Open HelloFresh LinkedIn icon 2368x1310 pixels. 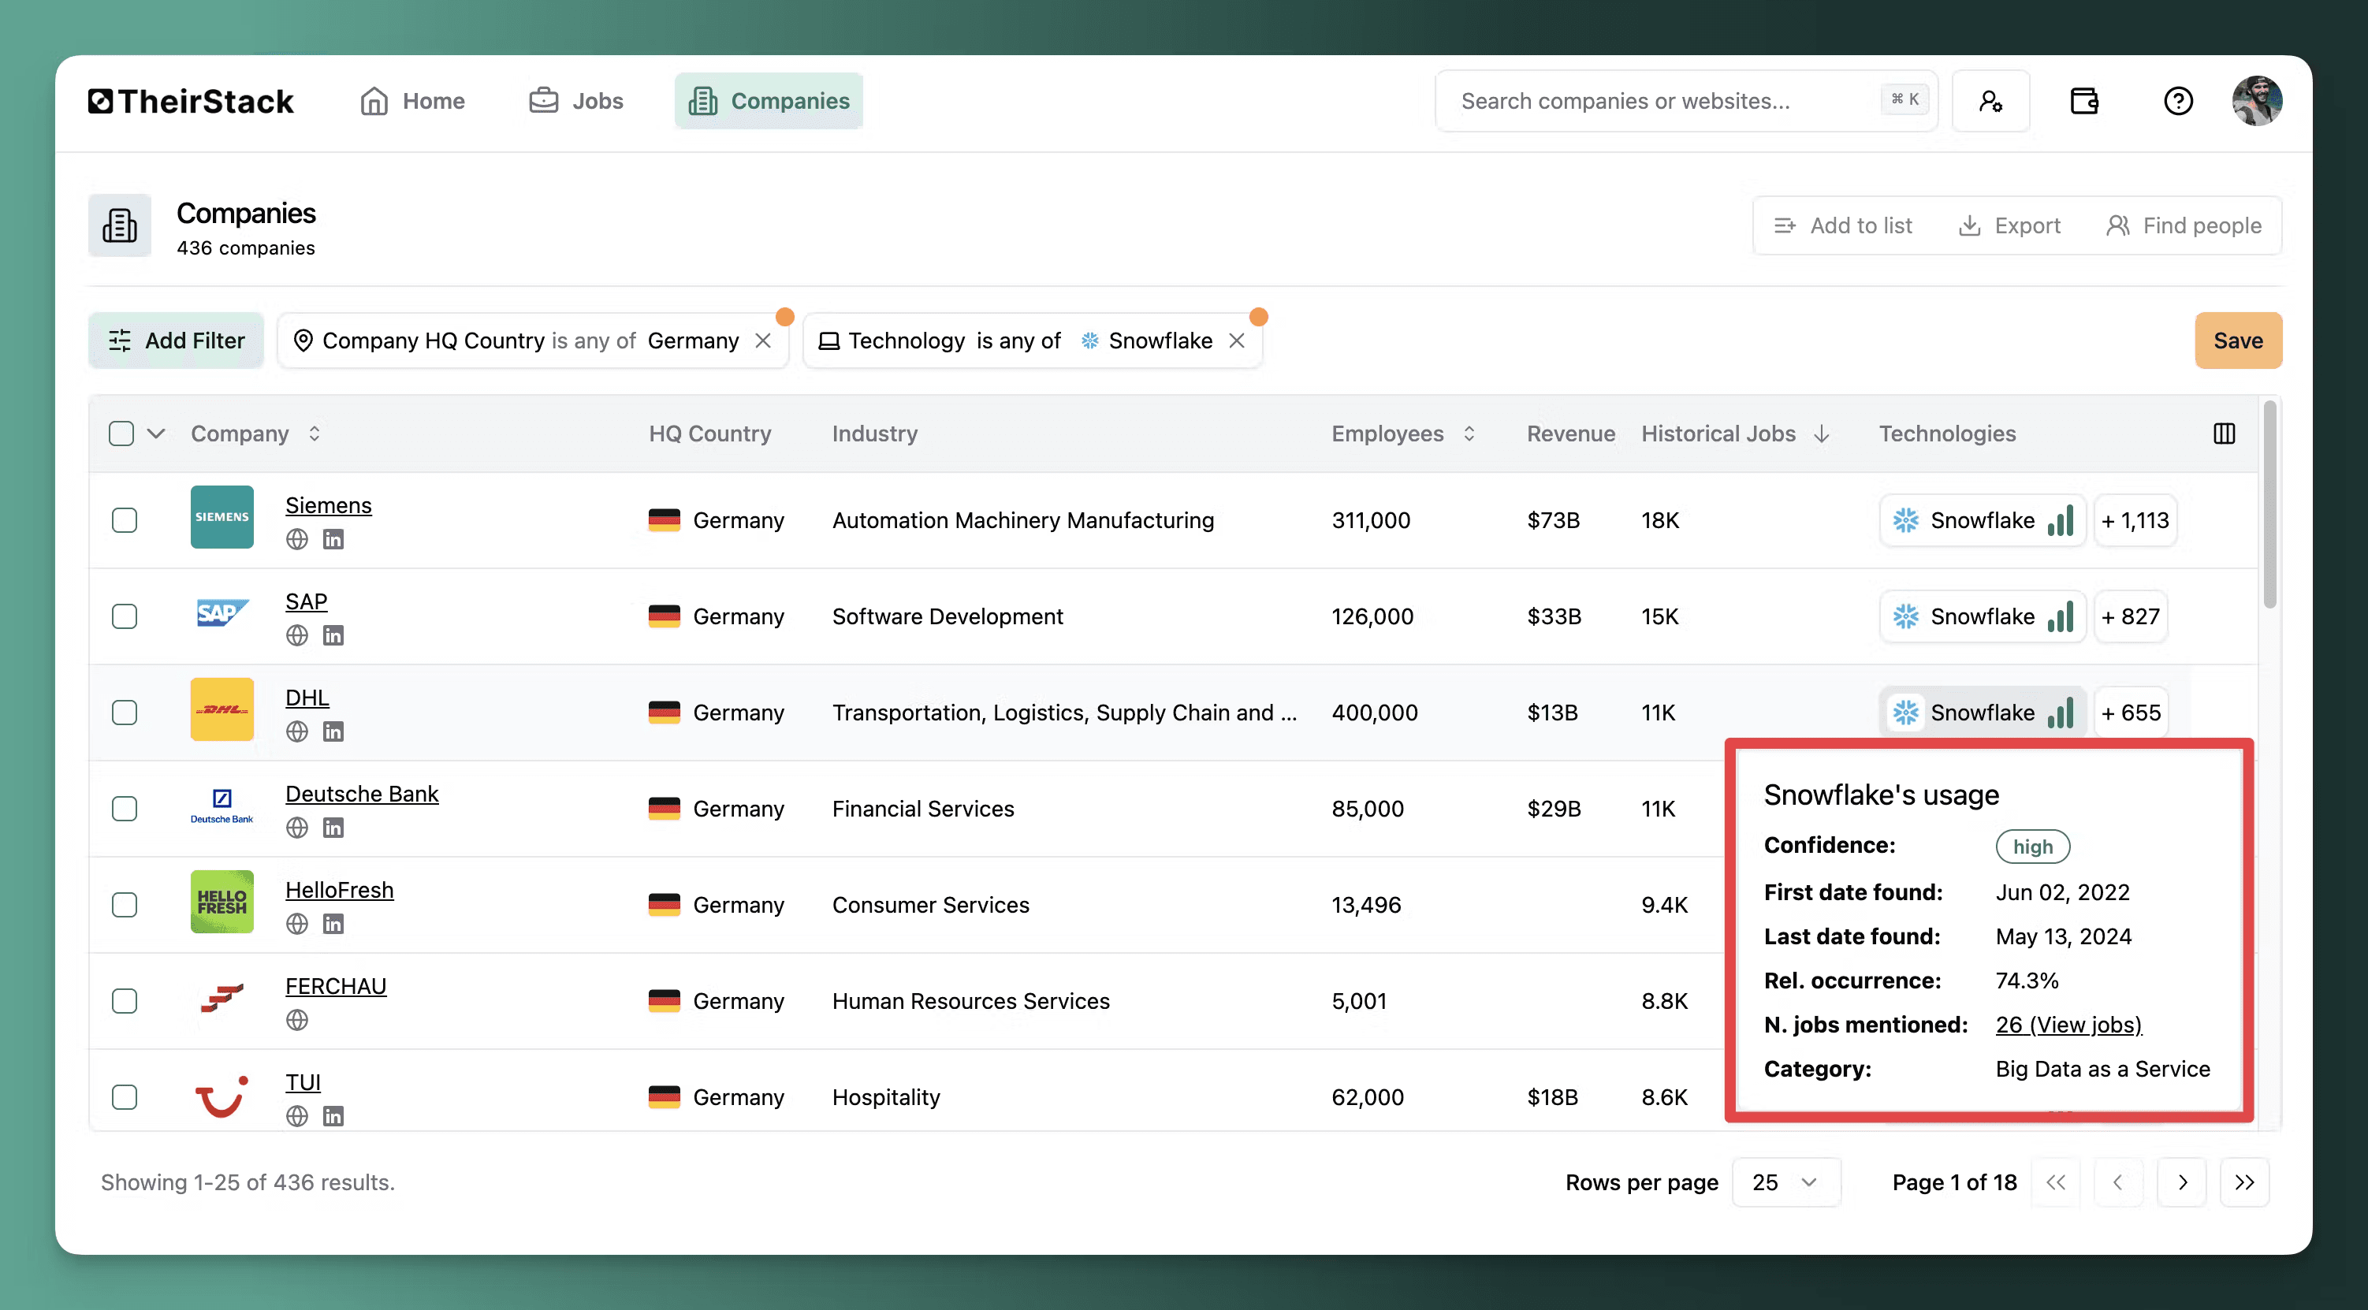333,924
